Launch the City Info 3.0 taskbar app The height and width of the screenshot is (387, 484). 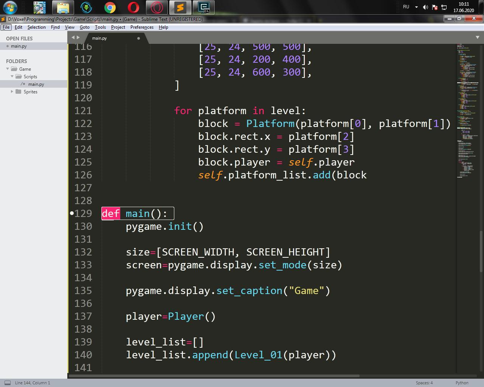click(x=39, y=7)
